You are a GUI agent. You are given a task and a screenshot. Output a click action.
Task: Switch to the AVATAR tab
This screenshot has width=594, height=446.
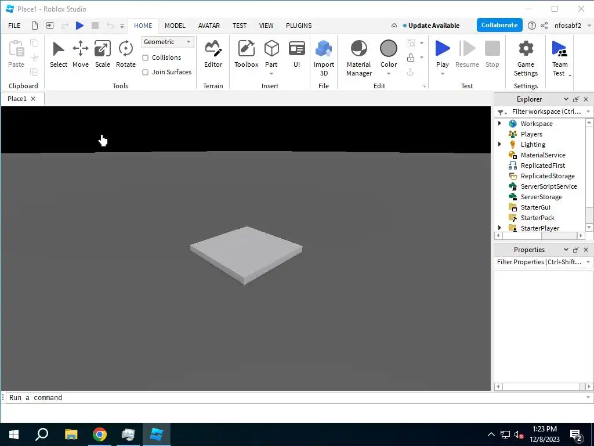click(x=209, y=26)
